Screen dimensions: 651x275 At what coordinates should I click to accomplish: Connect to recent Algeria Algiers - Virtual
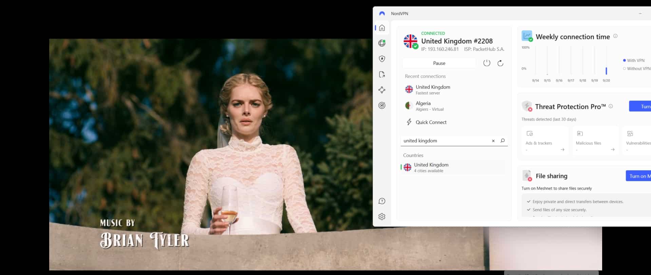(x=454, y=106)
